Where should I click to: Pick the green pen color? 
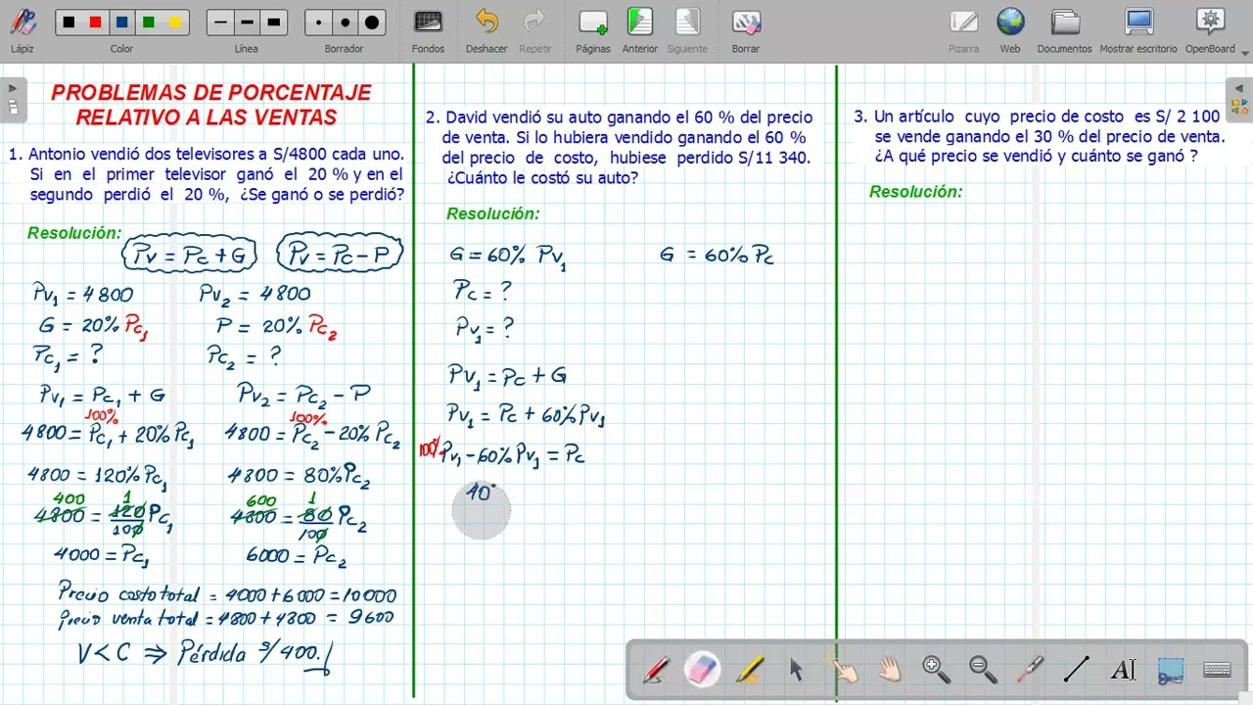(x=149, y=23)
